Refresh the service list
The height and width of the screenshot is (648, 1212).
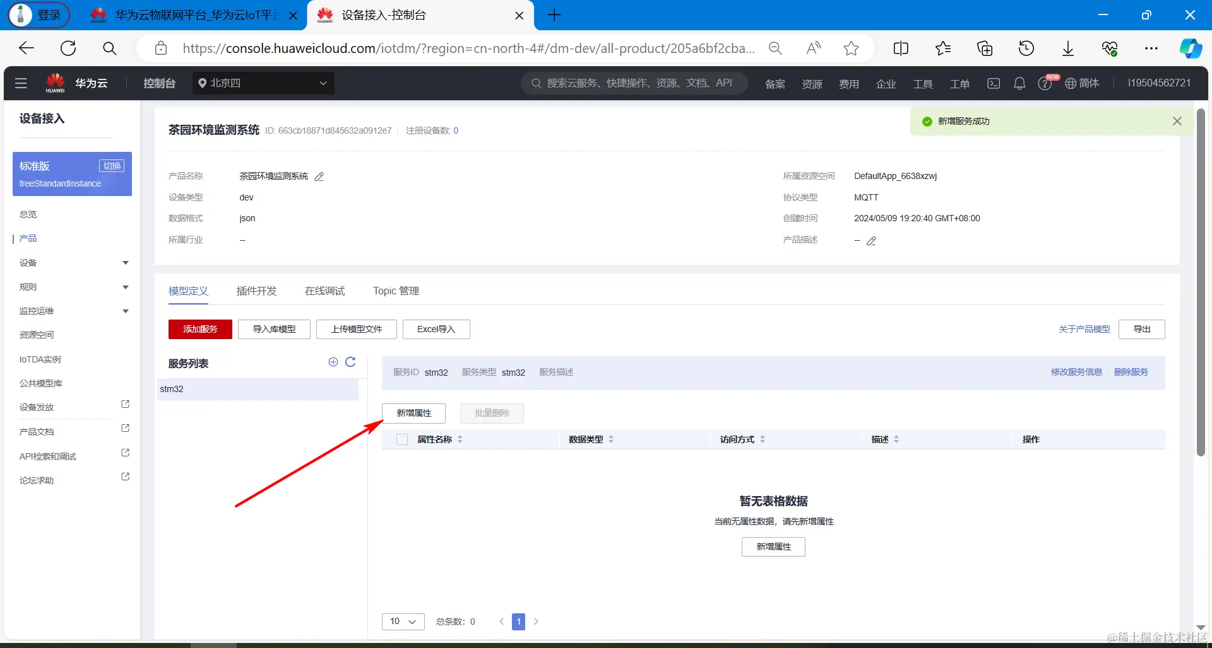coord(351,362)
